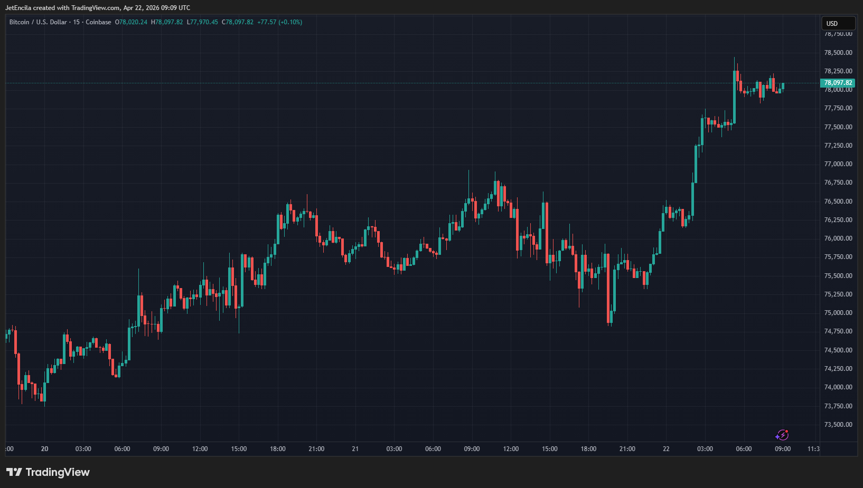The image size is (863, 488).
Task: Click the 18:00 label left of date 21
Action: 278,449
